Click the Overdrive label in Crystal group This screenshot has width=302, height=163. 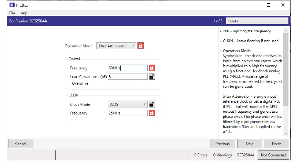pos(80,84)
